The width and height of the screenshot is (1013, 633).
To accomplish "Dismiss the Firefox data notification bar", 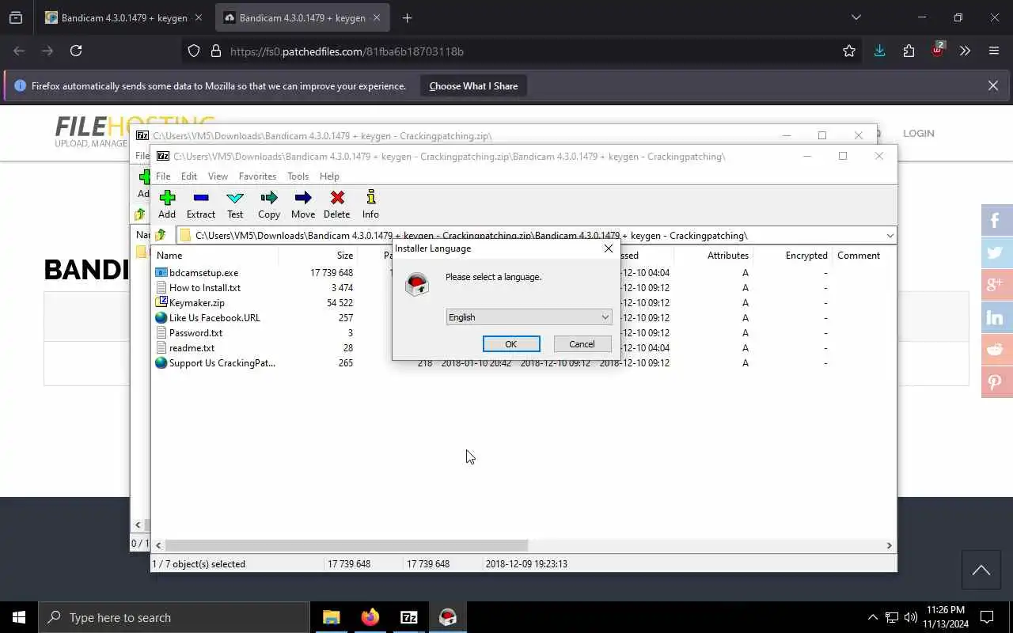I will pos(993,85).
